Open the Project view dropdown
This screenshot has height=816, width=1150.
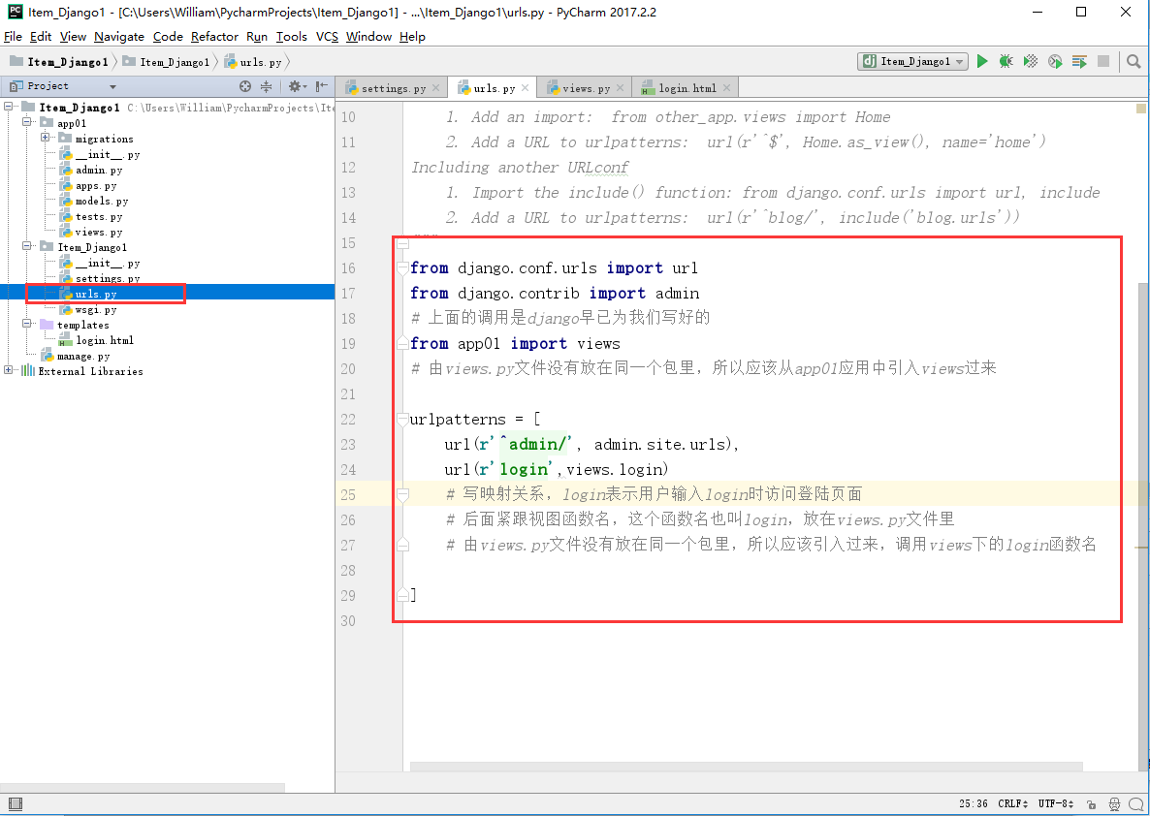pos(112,86)
